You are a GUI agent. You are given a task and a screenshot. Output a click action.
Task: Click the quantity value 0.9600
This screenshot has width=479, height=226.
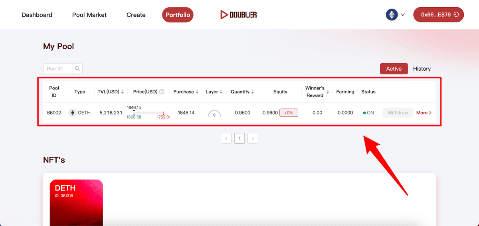tap(243, 113)
